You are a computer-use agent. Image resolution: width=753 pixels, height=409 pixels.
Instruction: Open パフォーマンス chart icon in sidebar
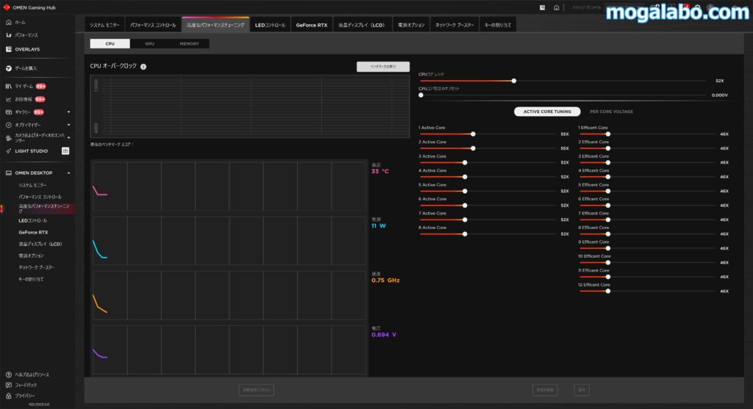(x=9, y=35)
